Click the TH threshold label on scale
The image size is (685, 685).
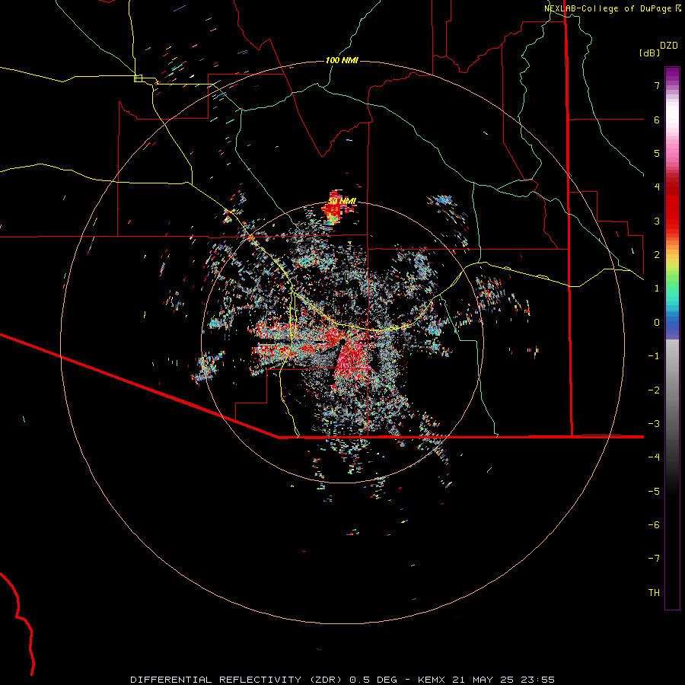coord(654,593)
